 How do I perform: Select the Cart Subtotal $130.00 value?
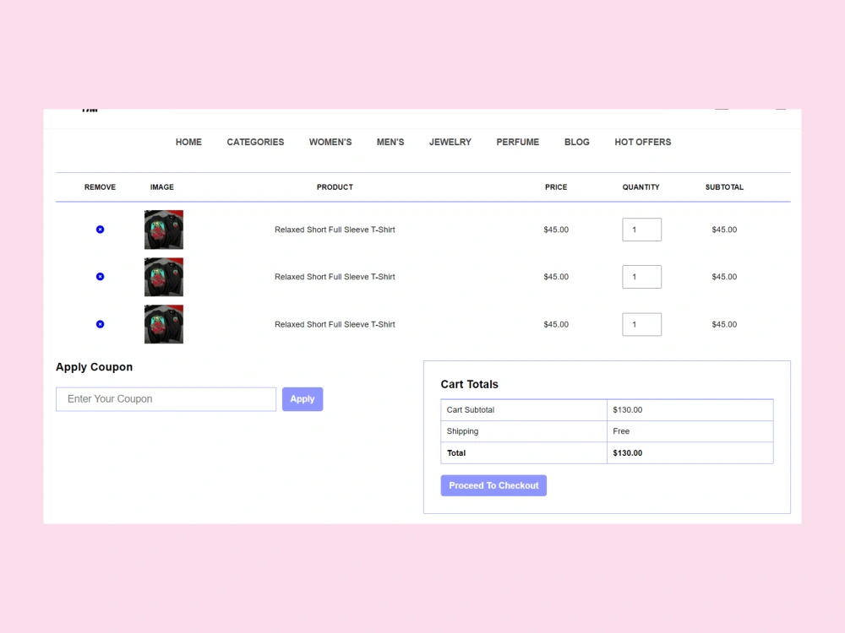(x=627, y=410)
